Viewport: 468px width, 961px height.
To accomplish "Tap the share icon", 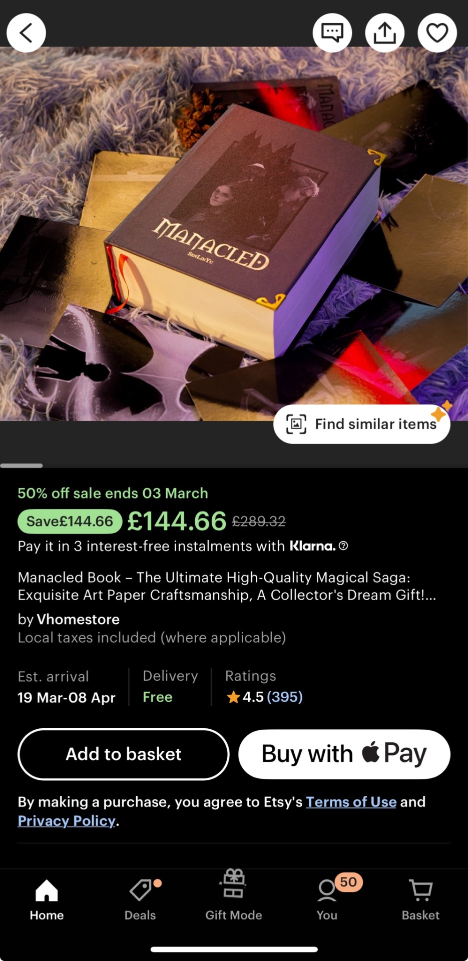I will point(384,33).
